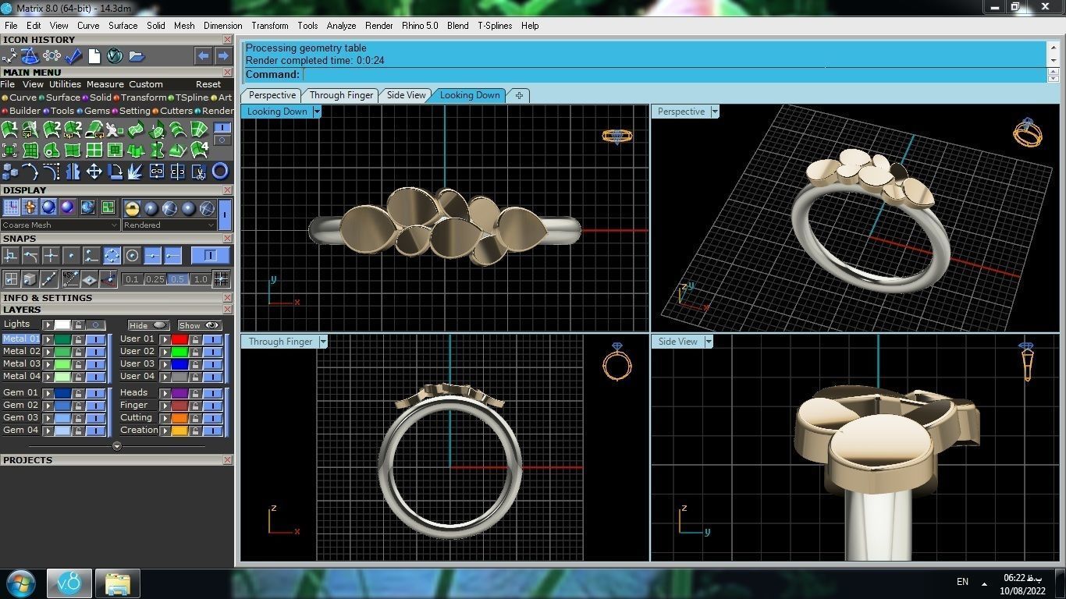Click inside the Command input field
This screenshot has height=599, width=1066.
pos(546,74)
